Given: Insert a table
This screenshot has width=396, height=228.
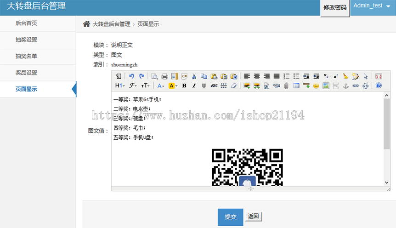Looking at the screenshot, I should coord(296,85).
